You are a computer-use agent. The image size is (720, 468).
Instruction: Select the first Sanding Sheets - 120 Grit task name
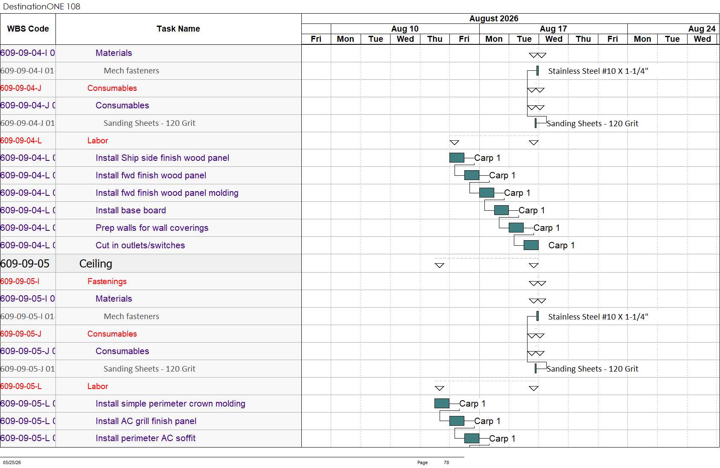pyautogui.click(x=149, y=123)
